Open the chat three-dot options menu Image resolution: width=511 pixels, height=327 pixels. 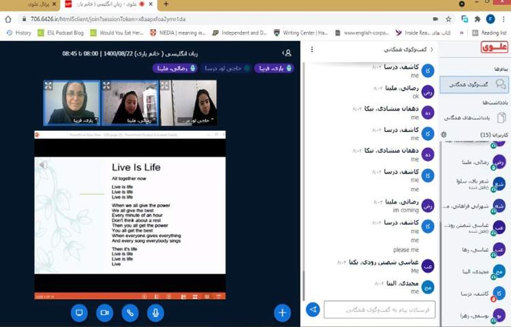point(311,49)
